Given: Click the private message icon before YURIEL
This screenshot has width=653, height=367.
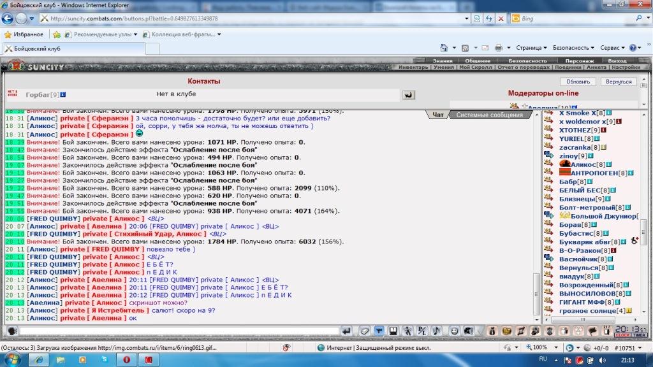Looking at the screenshot, I should pos(548,138).
